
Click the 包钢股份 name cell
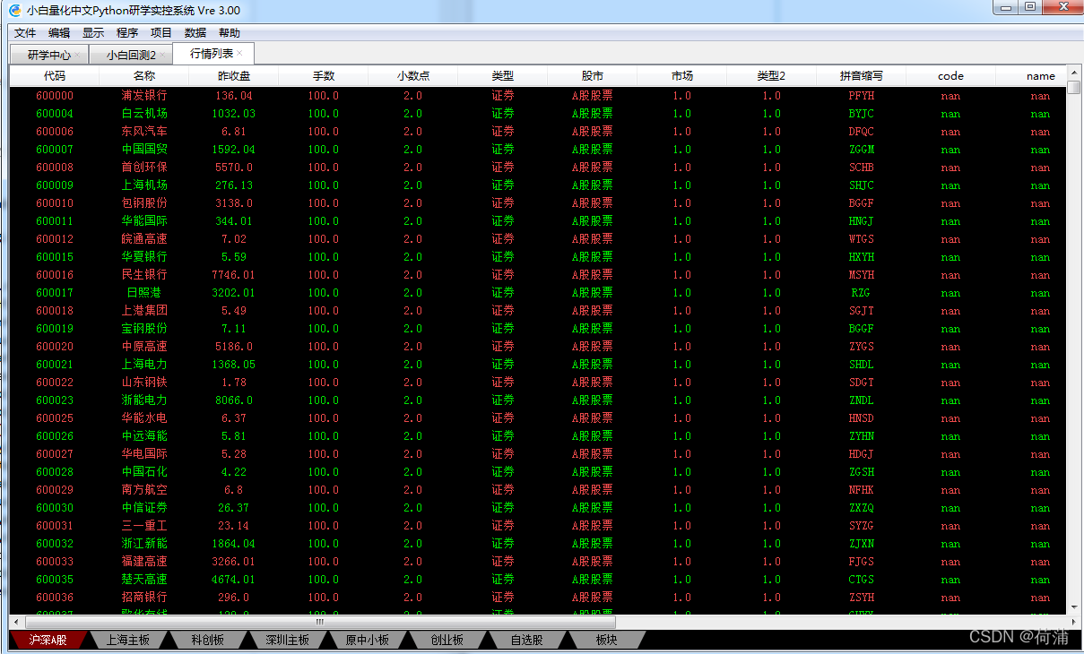click(x=144, y=203)
